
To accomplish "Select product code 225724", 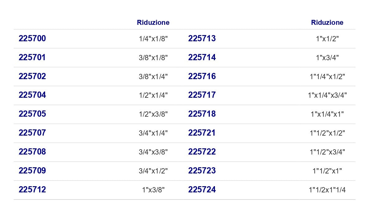I will click(x=202, y=190).
